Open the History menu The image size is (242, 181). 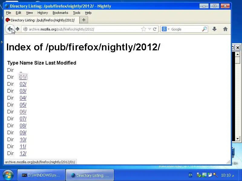click(x=43, y=13)
